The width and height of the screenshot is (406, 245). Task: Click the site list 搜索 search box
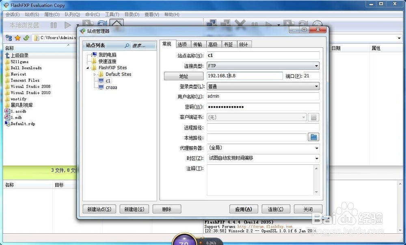[143, 45]
